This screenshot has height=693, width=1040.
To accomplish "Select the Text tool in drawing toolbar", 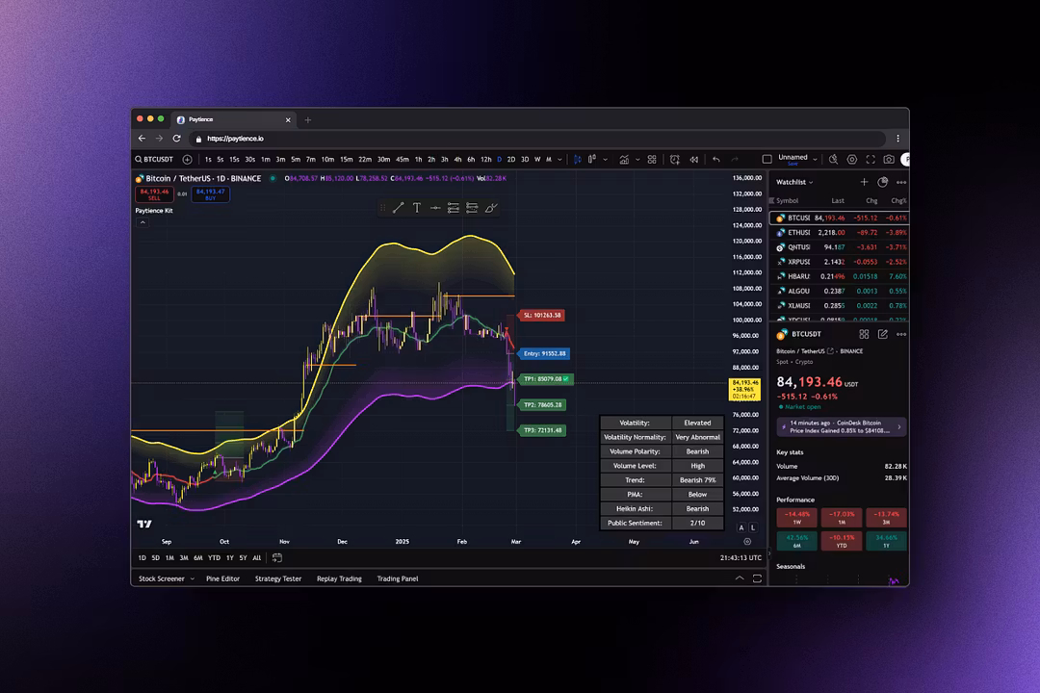I will 417,208.
